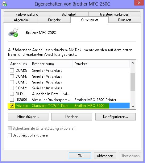Enable the Druckerpool aktivieren checkbox
This screenshot has height=163, width=145.
pyautogui.click(x=10, y=135)
